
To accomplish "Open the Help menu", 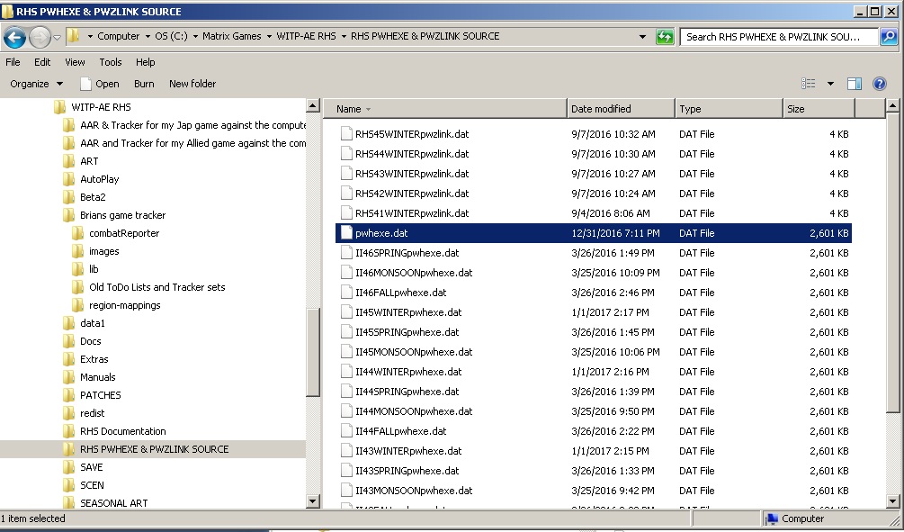I will 146,62.
